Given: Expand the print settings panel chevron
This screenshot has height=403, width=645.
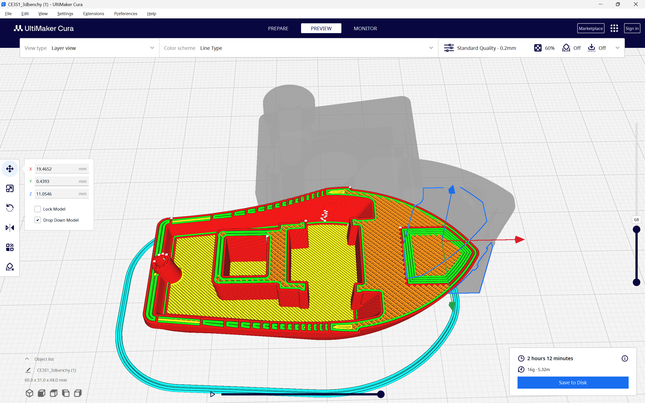Looking at the screenshot, I should pos(617,48).
